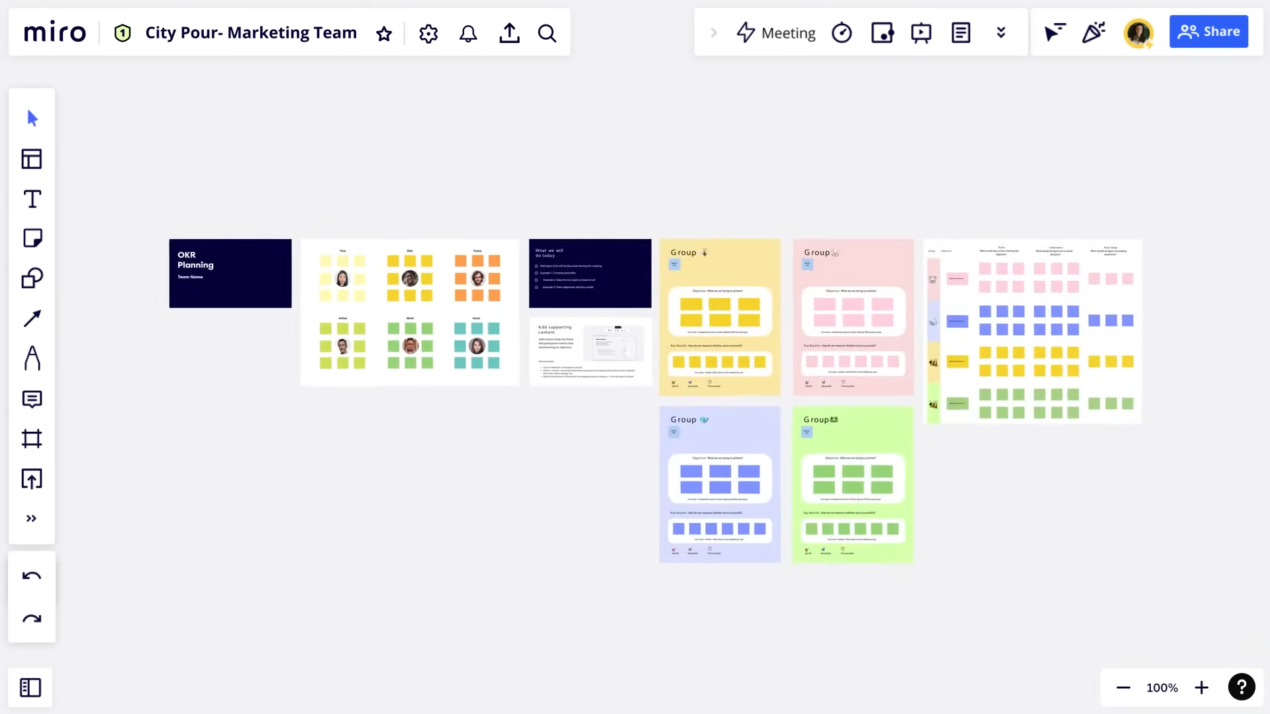Click the Share button
1270x714 pixels.
[1208, 32]
